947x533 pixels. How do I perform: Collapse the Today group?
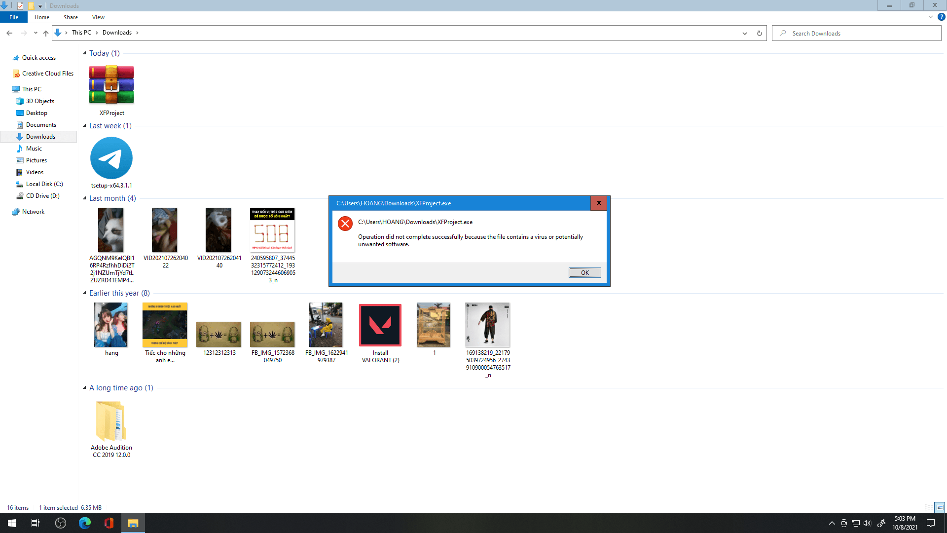[84, 53]
